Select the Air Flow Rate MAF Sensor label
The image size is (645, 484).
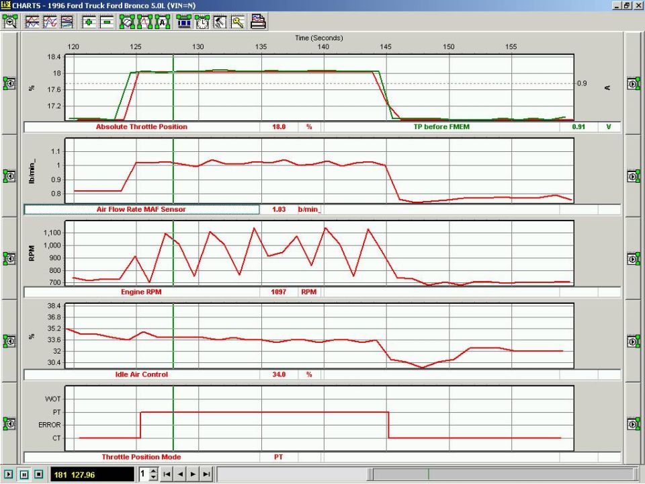tap(141, 210)
